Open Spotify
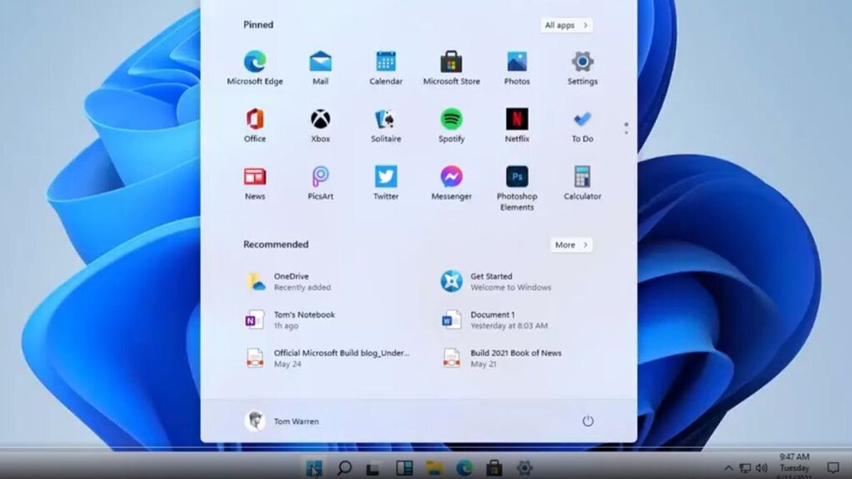 click(x=452, y=126)
